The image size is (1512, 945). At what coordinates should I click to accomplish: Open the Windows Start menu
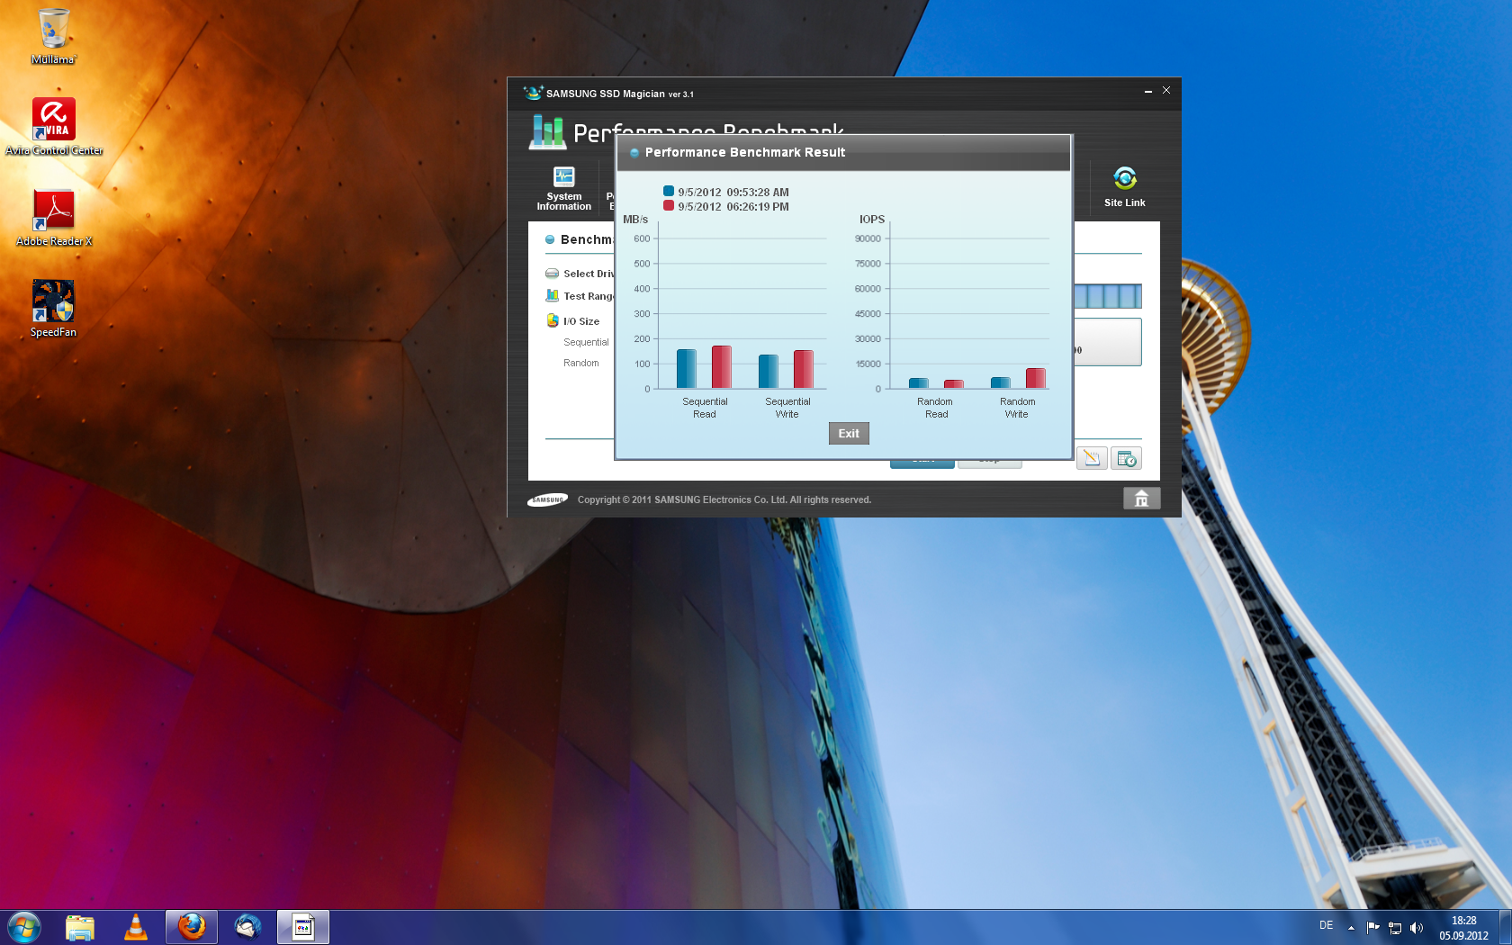tap(24, 927)
